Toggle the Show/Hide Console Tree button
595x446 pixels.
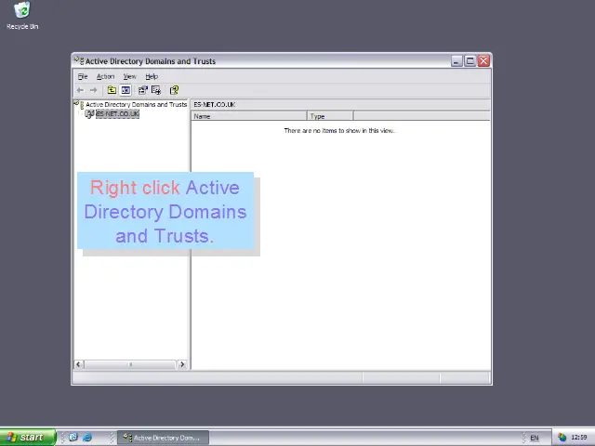(126, 90)
